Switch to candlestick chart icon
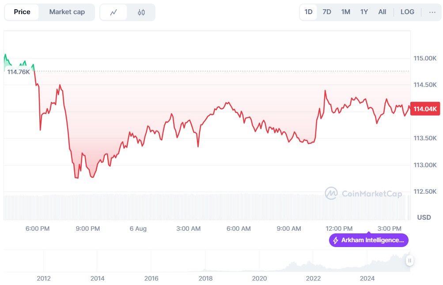The width and height of the screenshot is (443, 285). point(141,12)
